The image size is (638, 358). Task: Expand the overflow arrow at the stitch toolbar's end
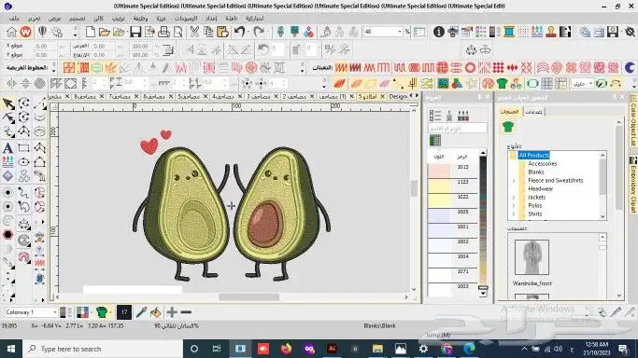302,67
